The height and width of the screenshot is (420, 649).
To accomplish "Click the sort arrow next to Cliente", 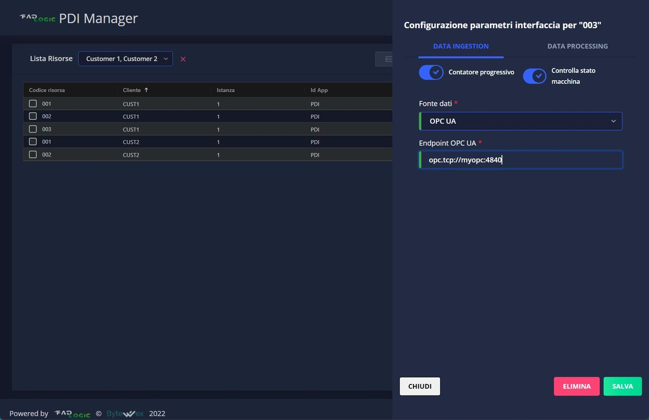I will pos(146,90).
